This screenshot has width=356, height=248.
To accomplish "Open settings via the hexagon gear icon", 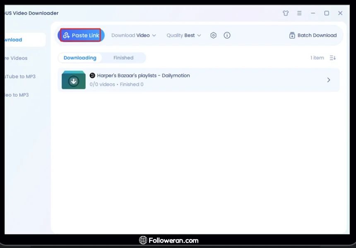I will point(213,36).
